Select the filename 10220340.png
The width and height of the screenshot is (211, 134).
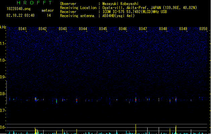(19, 9)
